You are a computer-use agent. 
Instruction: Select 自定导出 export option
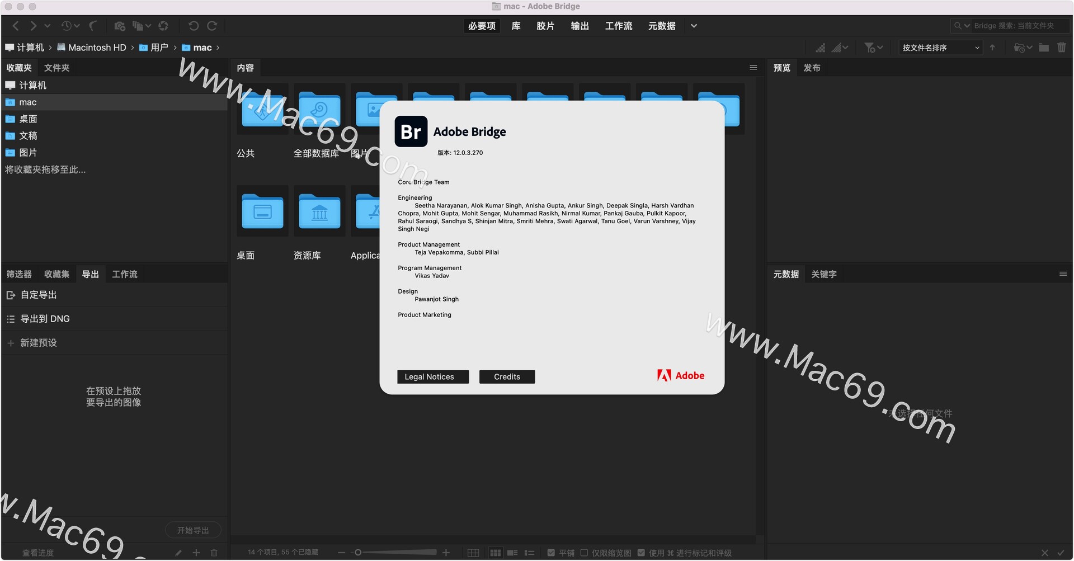click(115, 295)
